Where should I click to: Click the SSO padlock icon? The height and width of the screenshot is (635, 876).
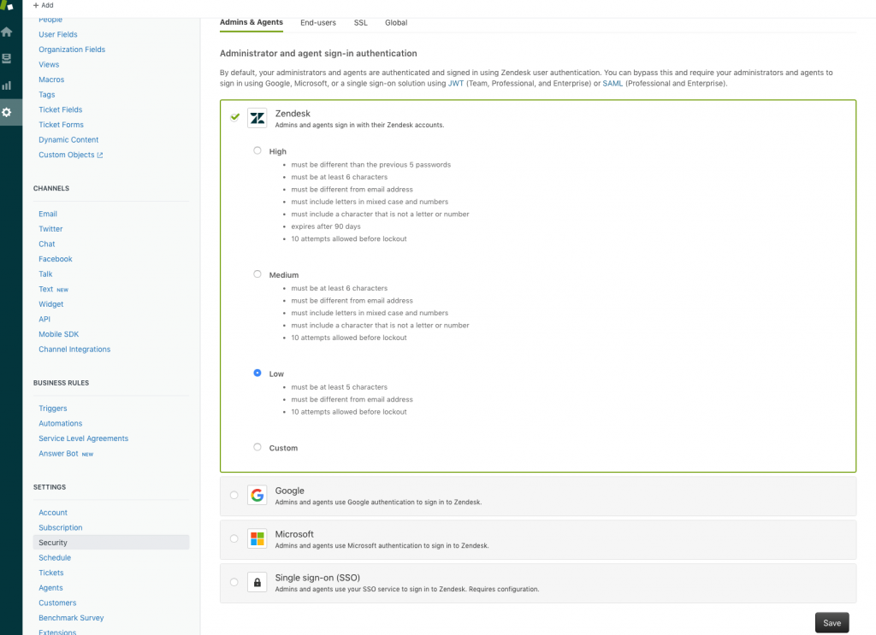[x=257, y=582]
